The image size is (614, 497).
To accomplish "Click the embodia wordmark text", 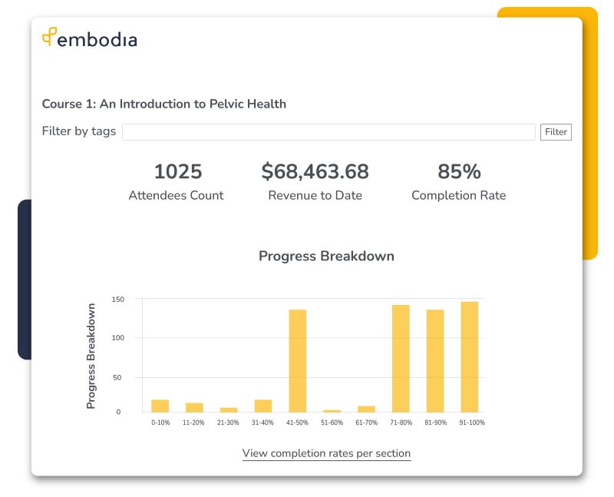I will 97,38.
